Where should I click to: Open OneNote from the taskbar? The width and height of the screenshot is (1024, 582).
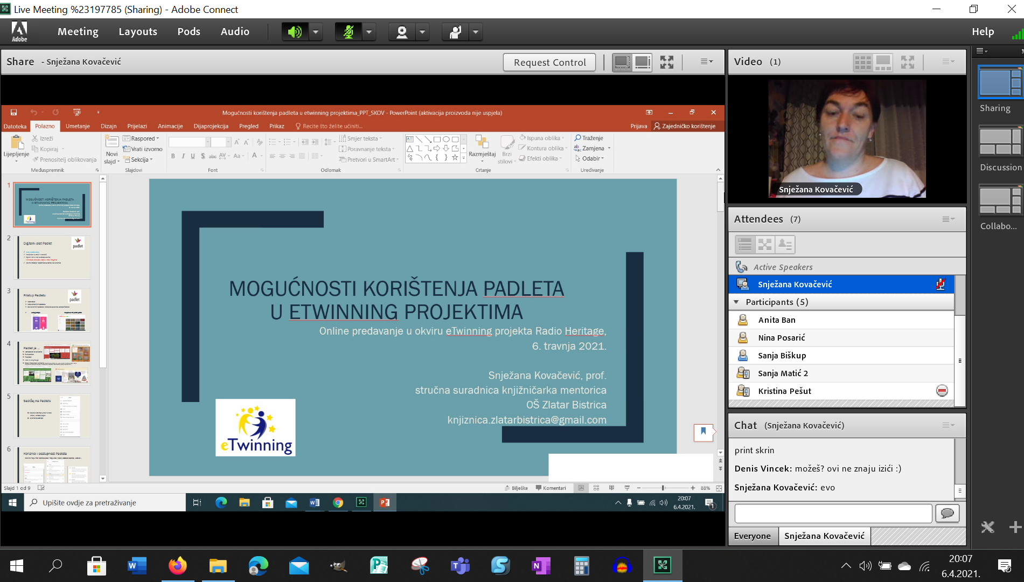coord(541,566)
